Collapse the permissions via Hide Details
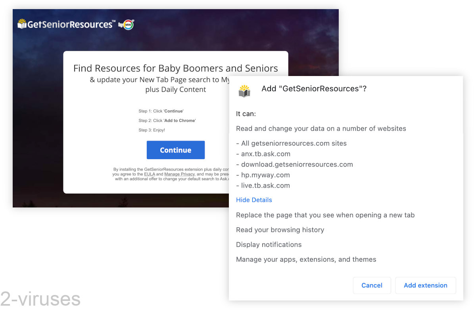 click(x=254, y=200)
